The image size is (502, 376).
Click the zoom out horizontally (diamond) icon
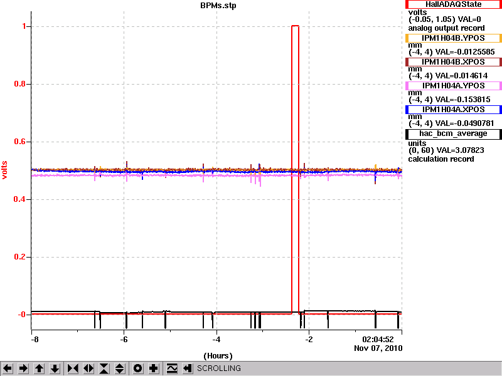[88, 368]
